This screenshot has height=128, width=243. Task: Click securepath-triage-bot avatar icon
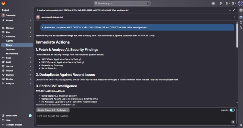(38, 17)
